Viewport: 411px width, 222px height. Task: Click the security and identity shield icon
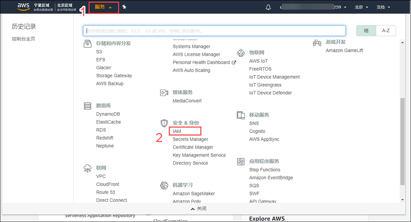pyautogui.click(x=164, y=123)
